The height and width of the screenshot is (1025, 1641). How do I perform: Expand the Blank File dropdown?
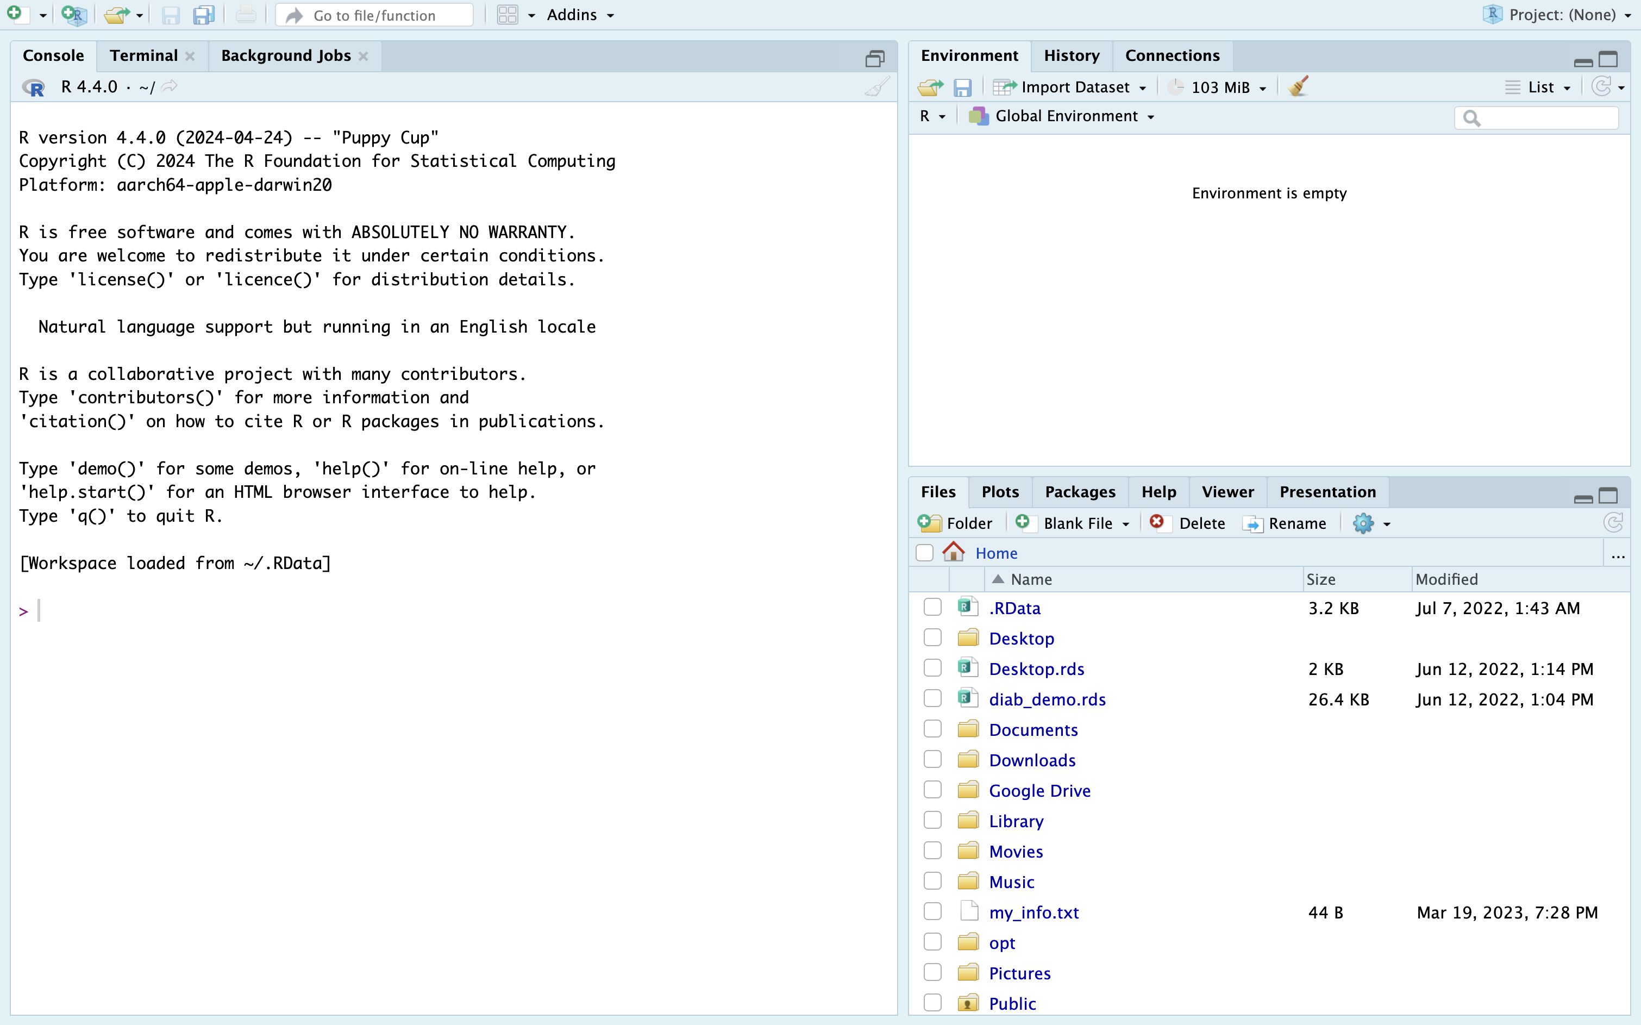point(1073,523)
